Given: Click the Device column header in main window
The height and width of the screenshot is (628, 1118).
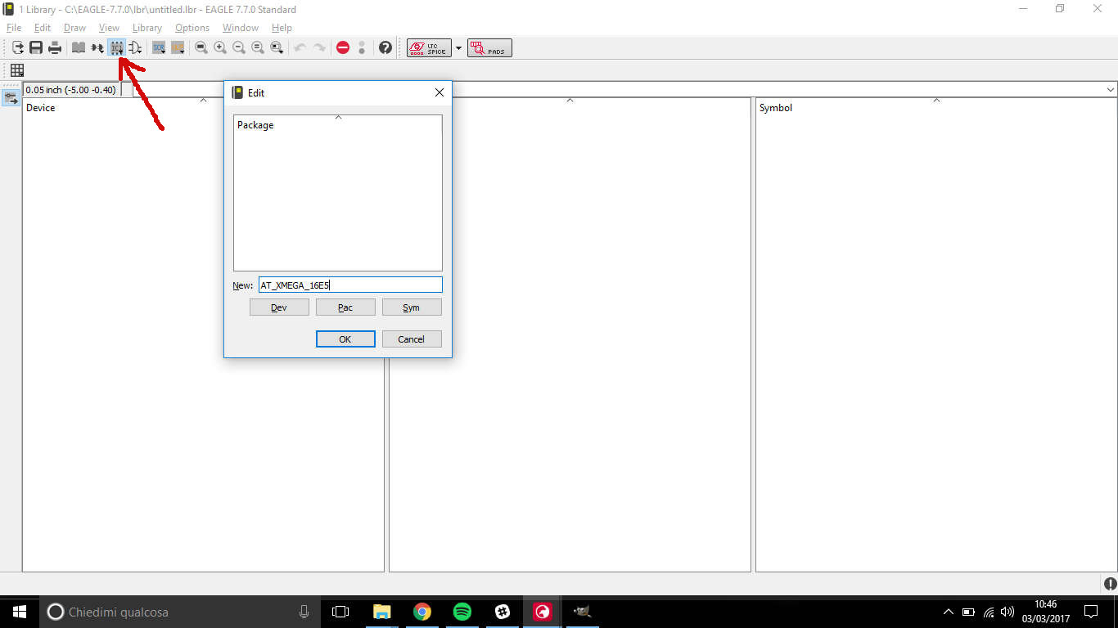Looking at the screenshot, I should [203, 107].
